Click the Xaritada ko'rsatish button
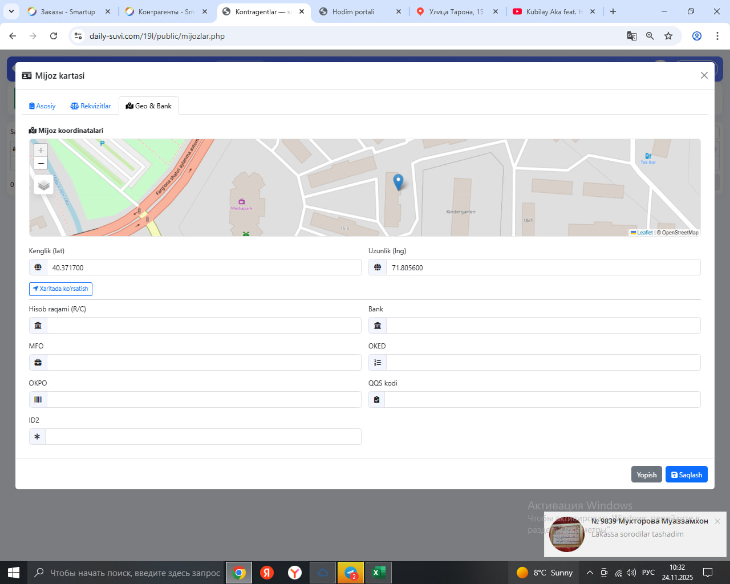Image resolution: width=730 pixels, height=584 pixels. coord(60,289)
